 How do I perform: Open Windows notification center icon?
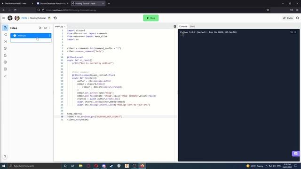click(x=296, y=166)
